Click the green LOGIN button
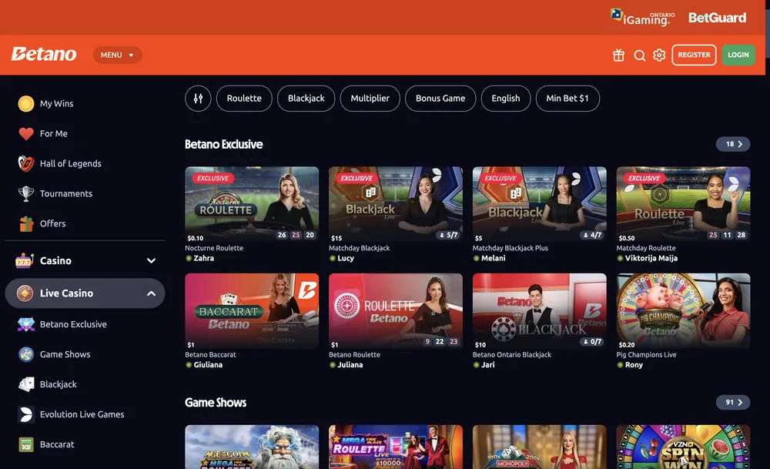Screen dimensions: 770x469 pos(738,55)
